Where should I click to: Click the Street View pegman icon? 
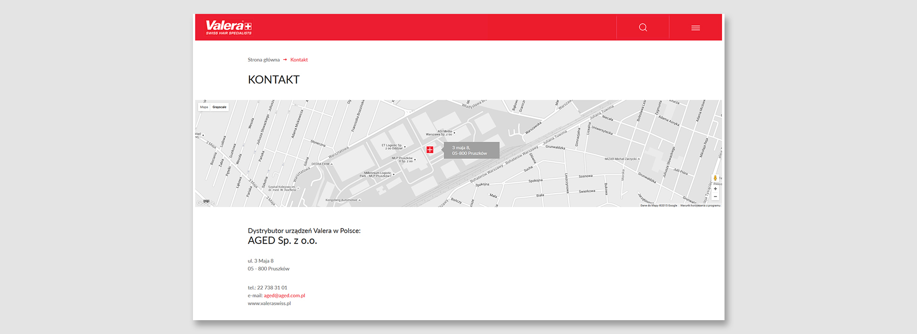coord(715,178)
